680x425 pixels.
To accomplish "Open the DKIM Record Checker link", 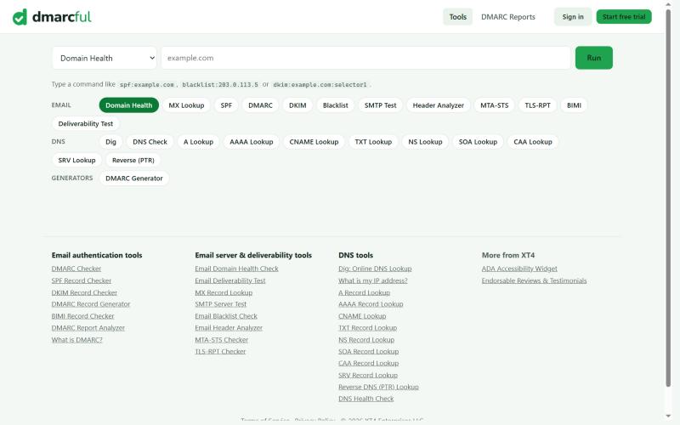I will 84,292.
